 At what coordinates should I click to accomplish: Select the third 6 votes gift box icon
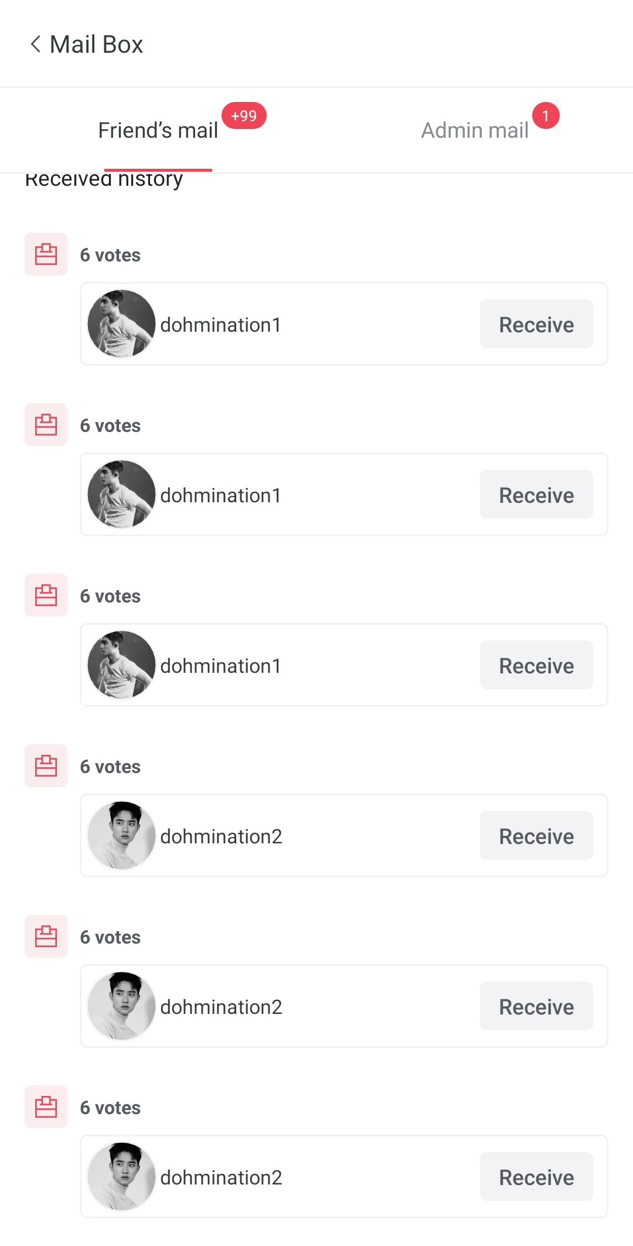click(x=46, y=595)
